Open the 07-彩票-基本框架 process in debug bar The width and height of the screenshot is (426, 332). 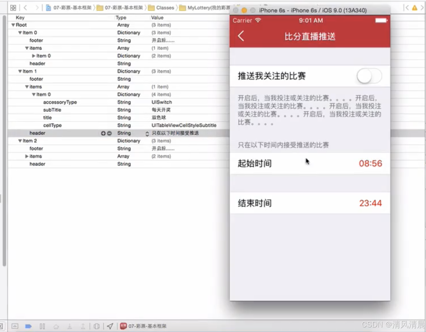click(x=143, y=326)
